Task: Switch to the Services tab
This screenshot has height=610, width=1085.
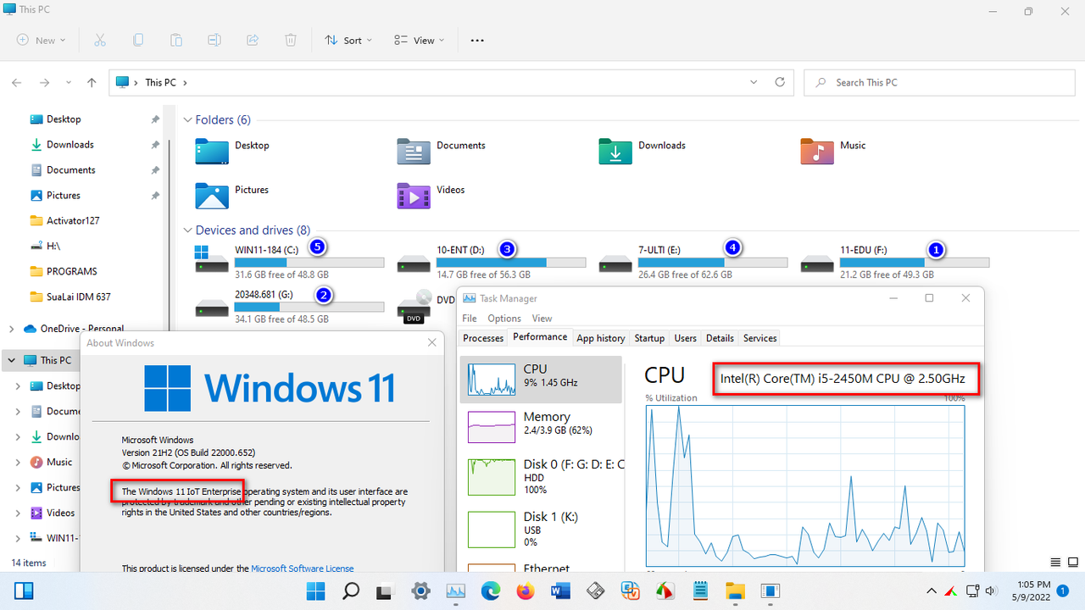Action: tap(759, 338)
